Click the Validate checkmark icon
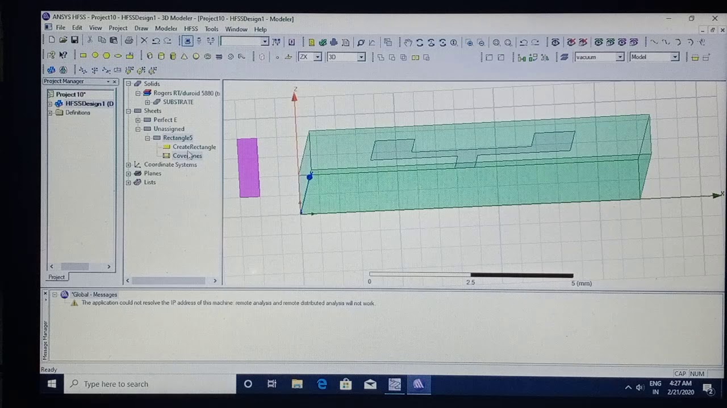The height and width of the screenshot is (408, 727). pyautogui.click(x=323, y=42)
